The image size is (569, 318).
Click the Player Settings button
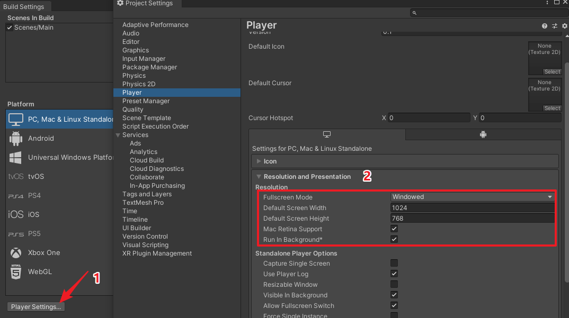coord(35,307)
